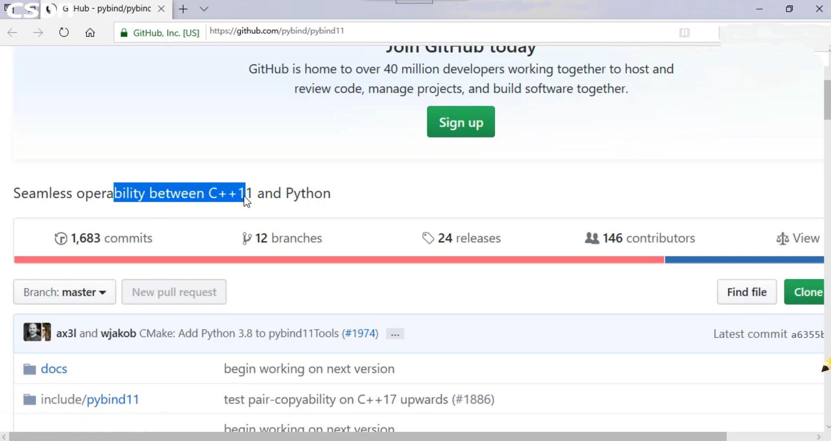Open reading view icon in address bar

(684, 33)
